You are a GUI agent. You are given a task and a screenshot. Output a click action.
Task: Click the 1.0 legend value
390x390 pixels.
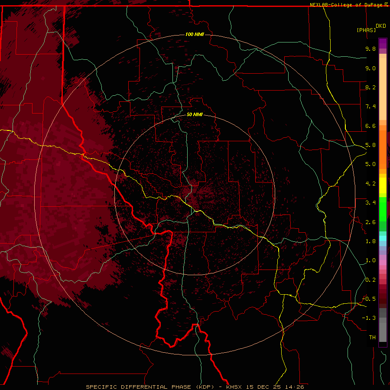click(370, 260)
